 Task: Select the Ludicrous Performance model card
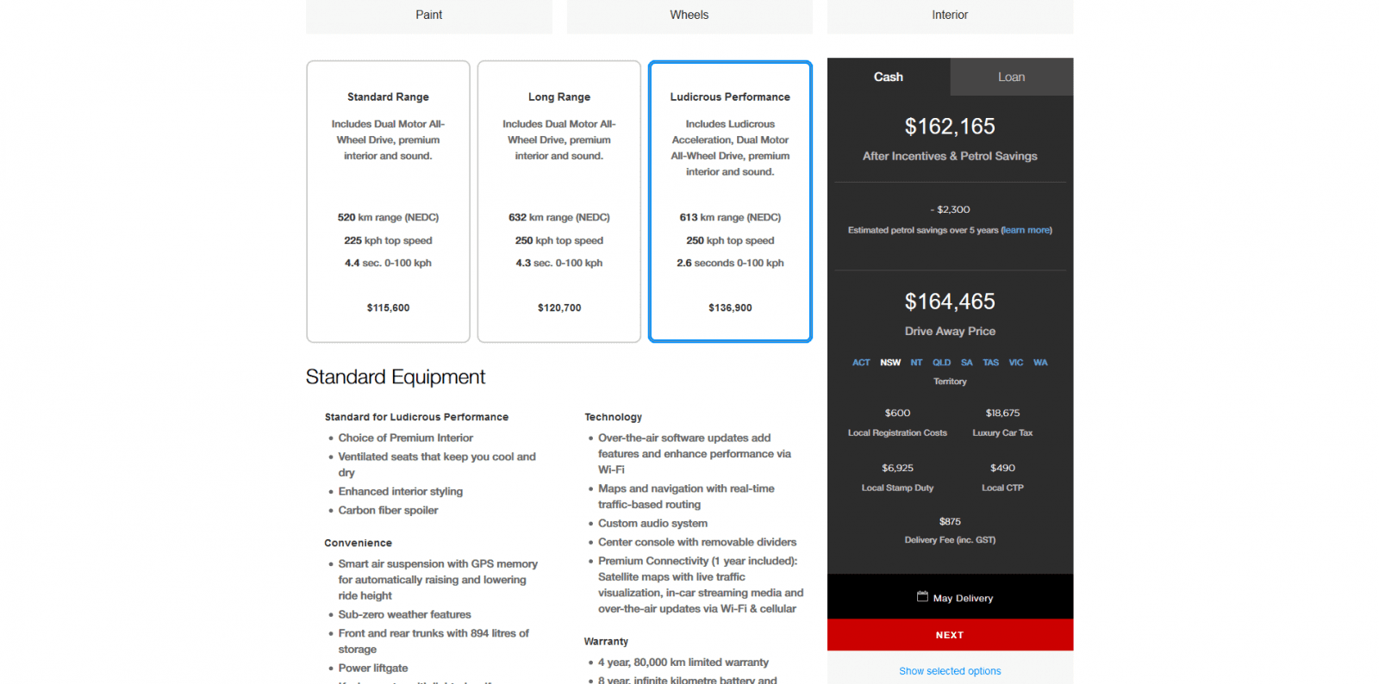[730, 202]
